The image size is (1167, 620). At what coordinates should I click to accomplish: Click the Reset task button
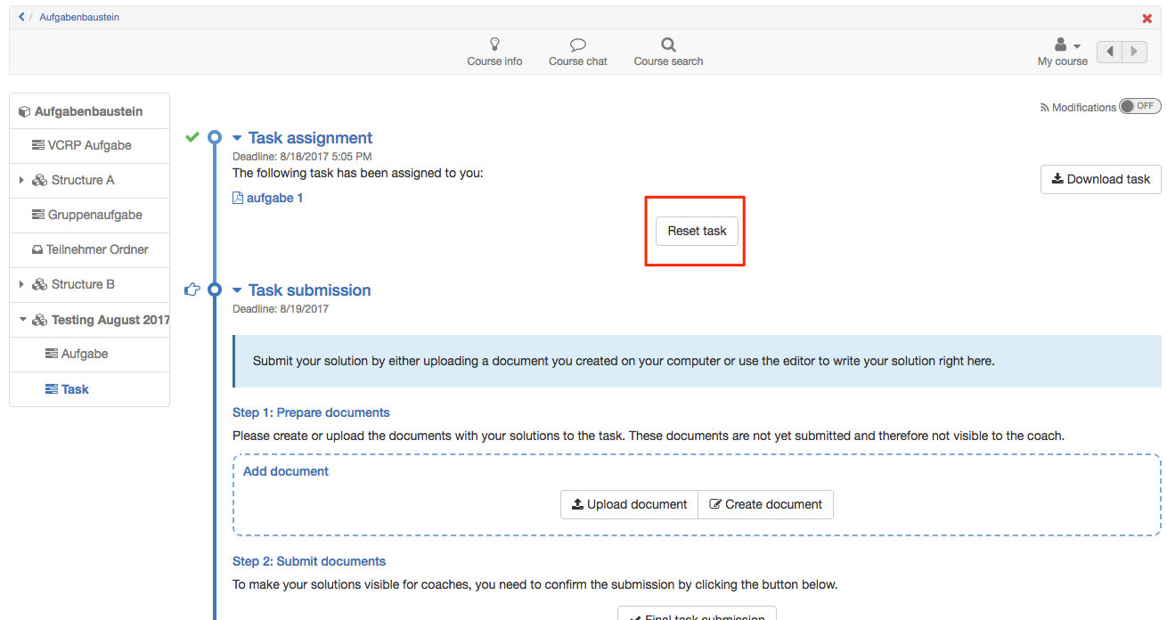click(x=697, y=231)
